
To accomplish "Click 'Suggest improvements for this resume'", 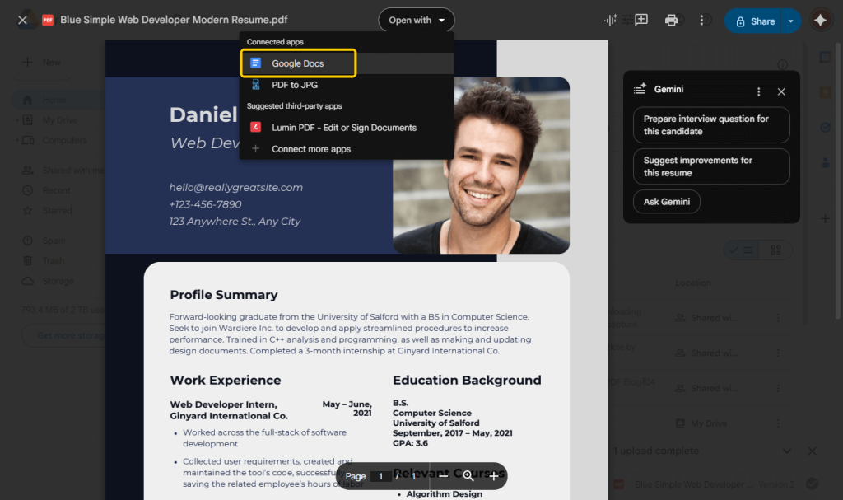I will pos(710,166).
